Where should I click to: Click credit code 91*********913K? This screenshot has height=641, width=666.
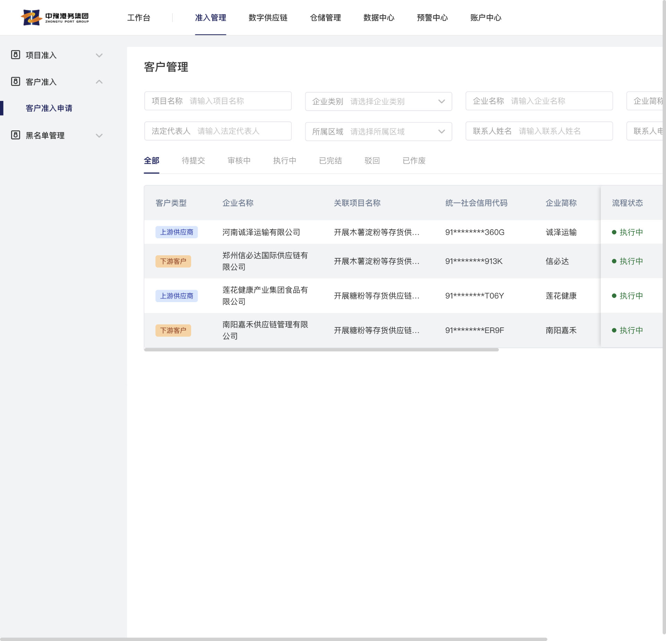click(x=474, y=261)
